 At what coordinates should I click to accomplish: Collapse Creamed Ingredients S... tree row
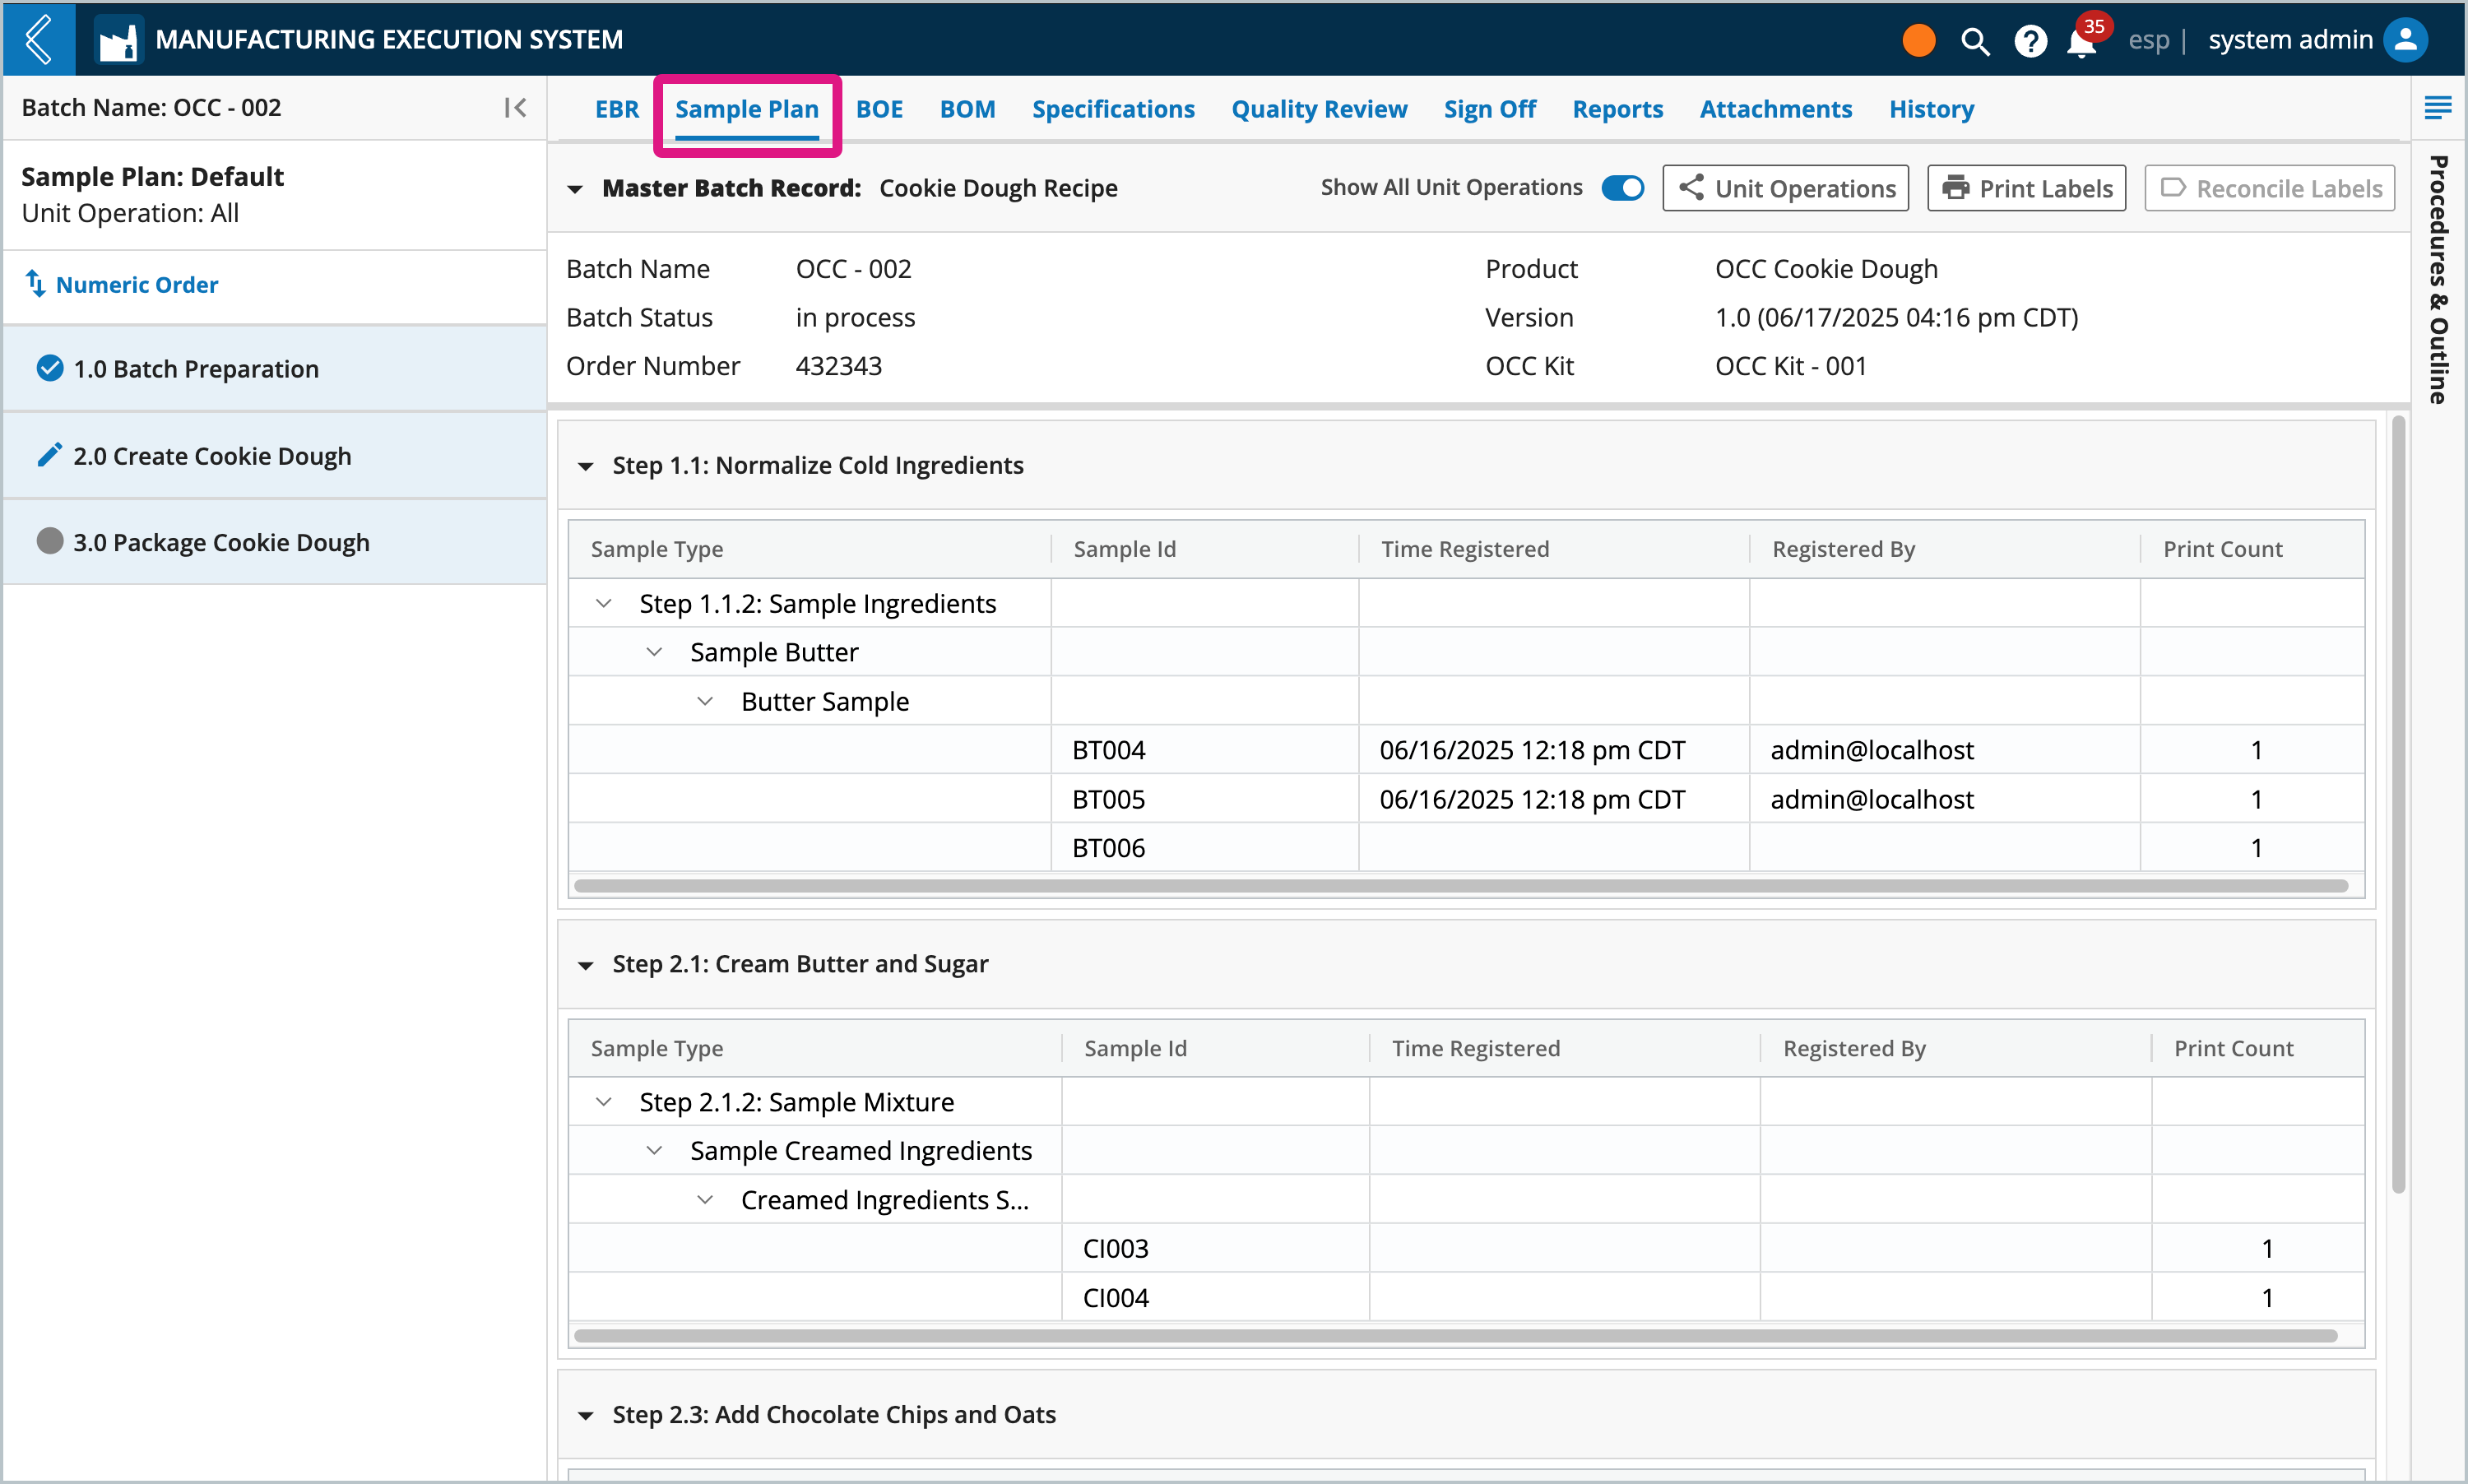(x=705, y=1199)
